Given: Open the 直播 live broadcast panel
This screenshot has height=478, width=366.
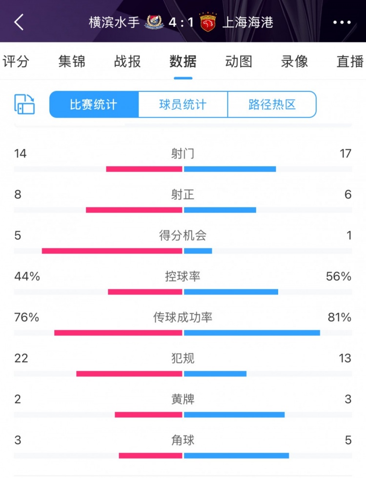Looking at the screenshot, I should click(x=349, y=62).
